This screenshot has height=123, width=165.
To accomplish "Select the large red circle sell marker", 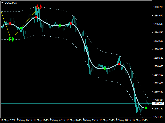I will click(39, 7).
